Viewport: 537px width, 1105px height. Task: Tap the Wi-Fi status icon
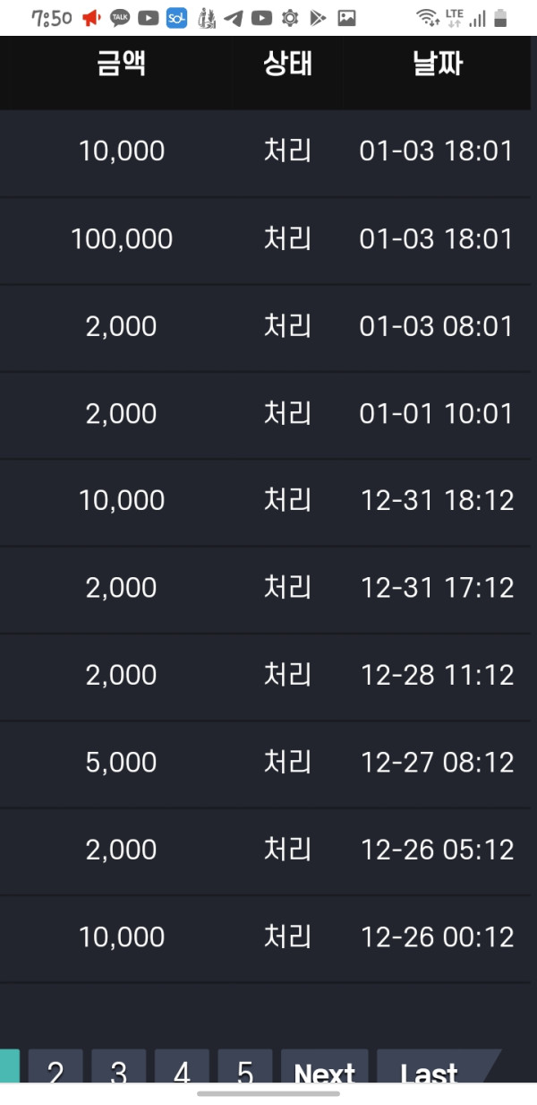428,18
